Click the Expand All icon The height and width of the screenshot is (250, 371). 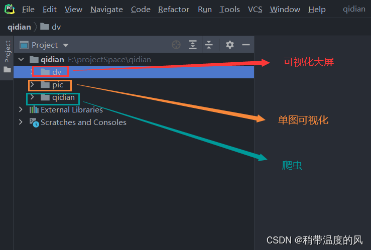point(193,45)
